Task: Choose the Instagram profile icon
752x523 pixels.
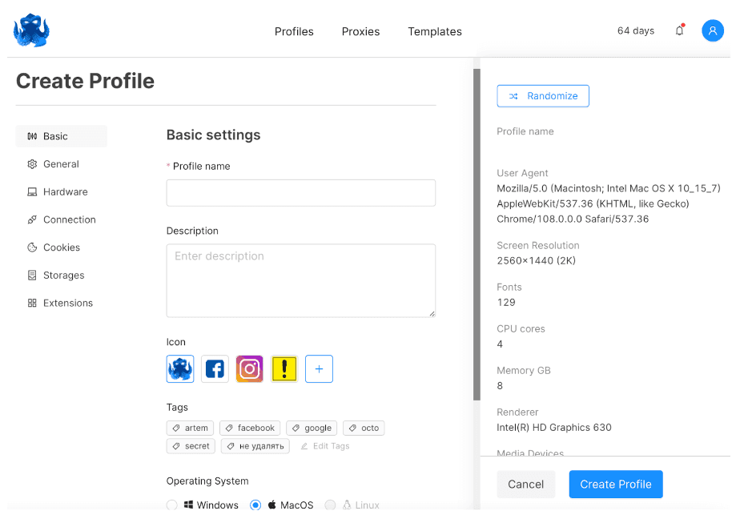Action: point(249,368)
